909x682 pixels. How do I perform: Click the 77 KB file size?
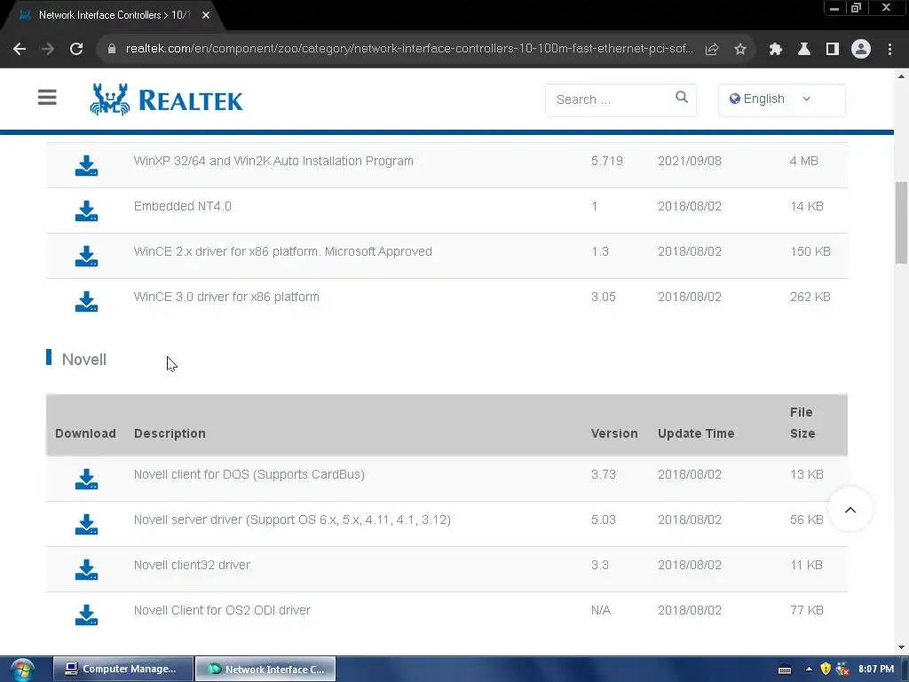(806, 610)
